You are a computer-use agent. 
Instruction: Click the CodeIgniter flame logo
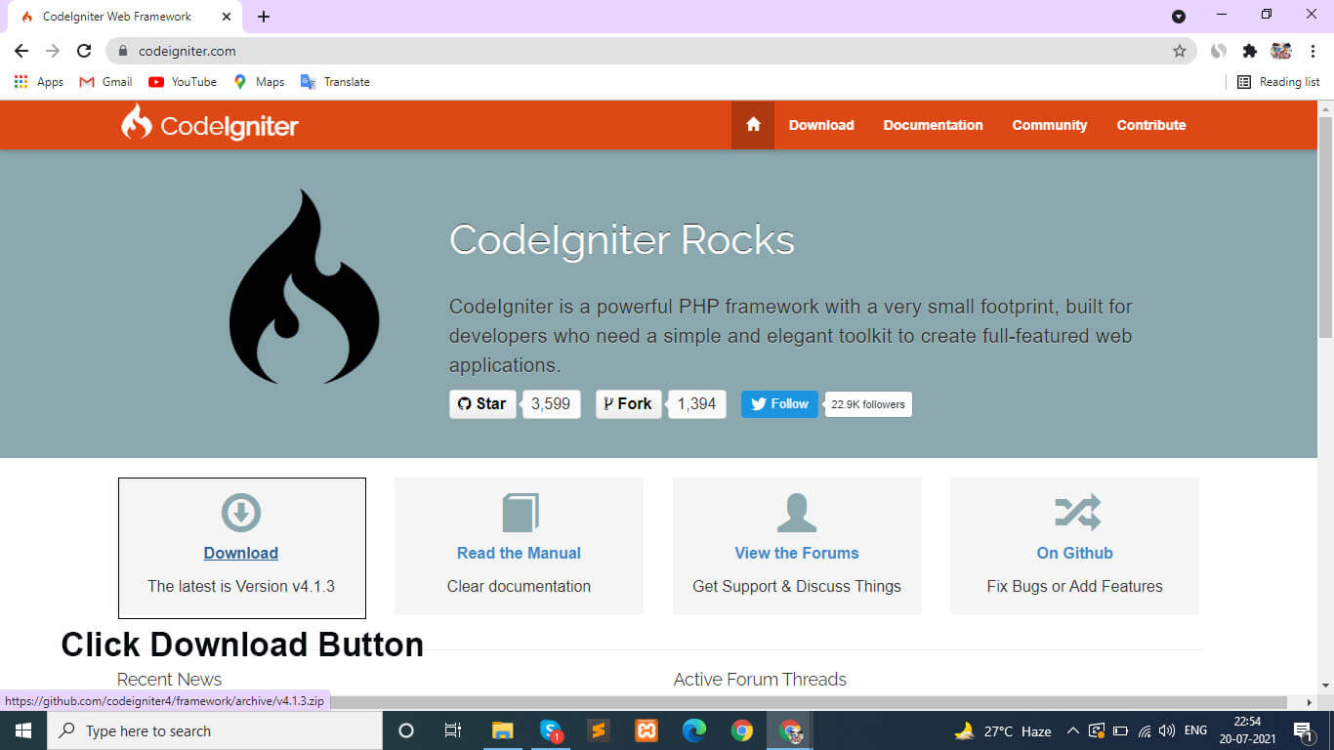pos(136,124)
